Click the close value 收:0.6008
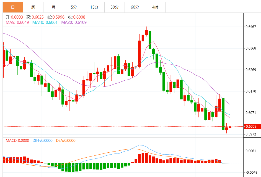This screenshot has width=261, height=177. point(77,17)
